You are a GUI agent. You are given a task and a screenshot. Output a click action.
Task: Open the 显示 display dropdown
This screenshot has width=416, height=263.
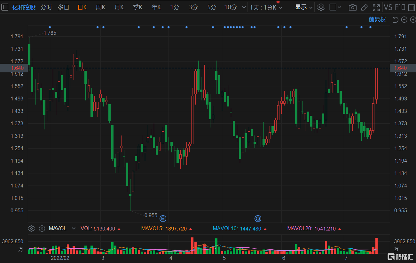point(304,7)
